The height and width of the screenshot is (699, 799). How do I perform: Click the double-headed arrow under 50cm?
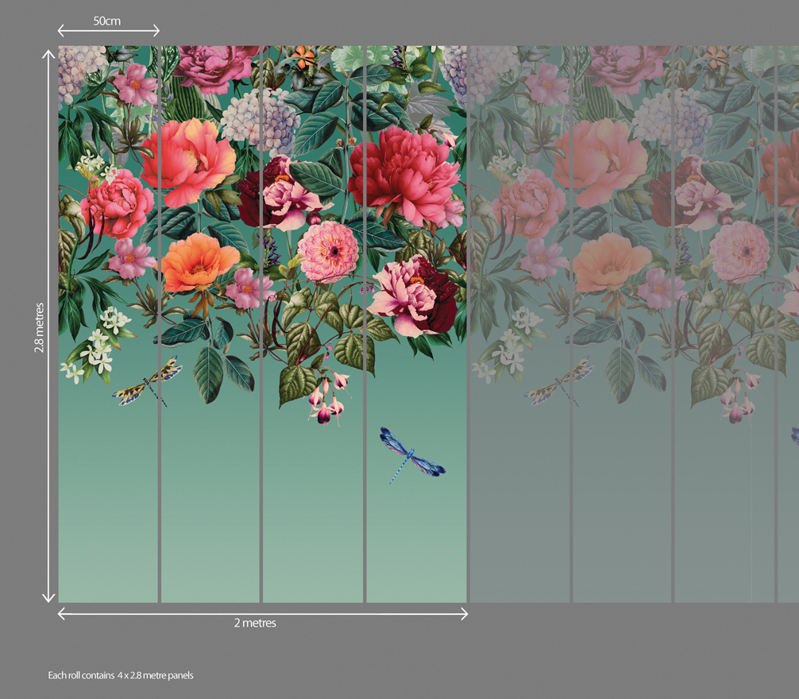(109, 32)
